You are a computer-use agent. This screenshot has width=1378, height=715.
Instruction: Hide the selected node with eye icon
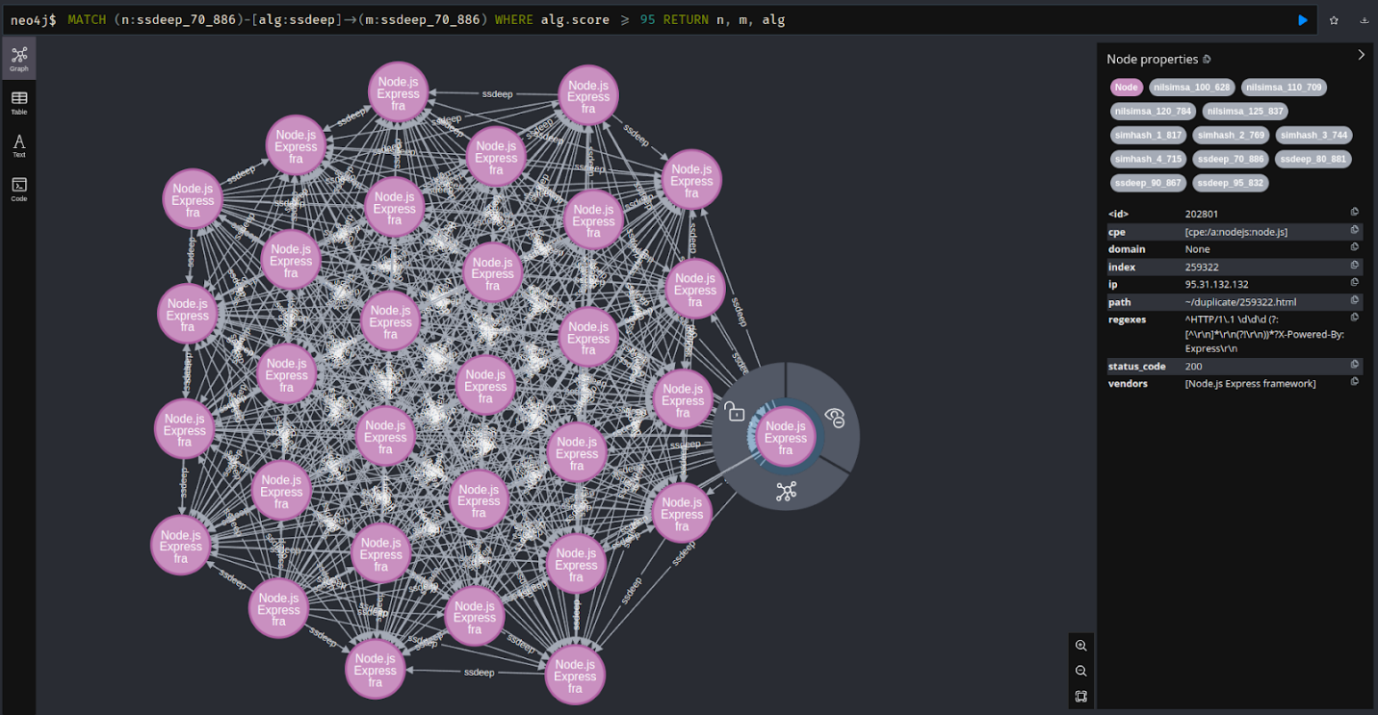[x=835, y=418]
